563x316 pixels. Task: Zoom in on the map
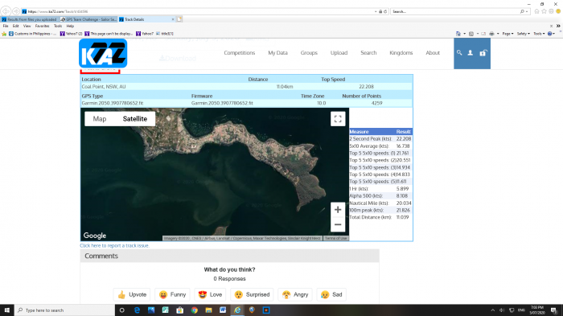click(338, 210)
